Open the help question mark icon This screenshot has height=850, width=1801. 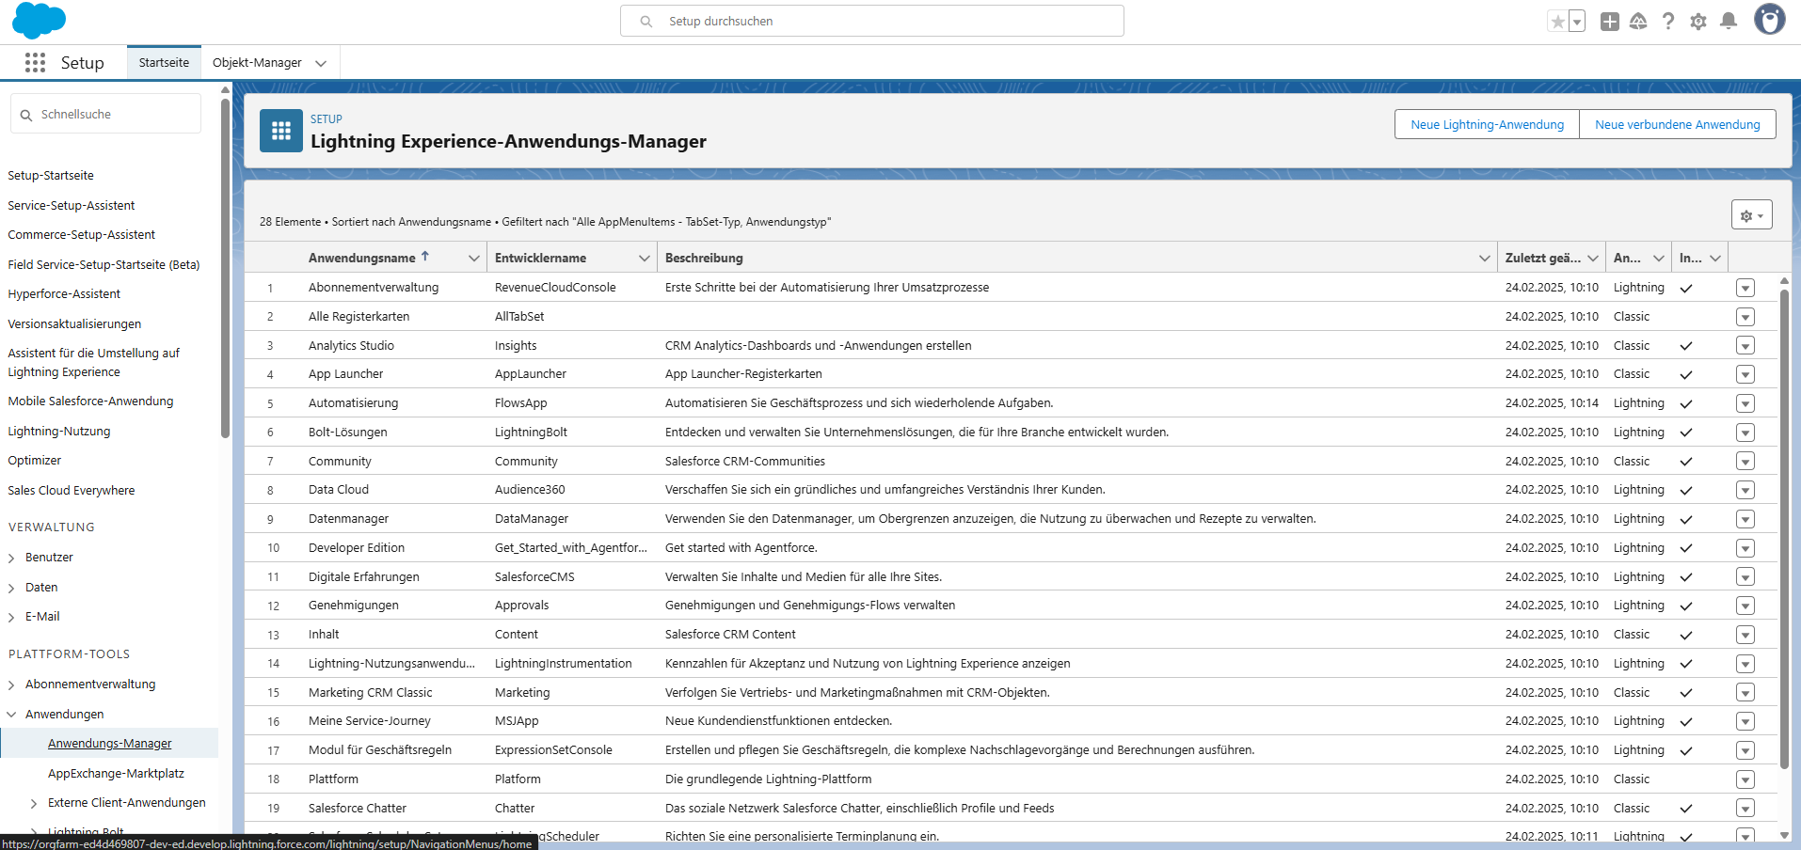coord(1668,22)
